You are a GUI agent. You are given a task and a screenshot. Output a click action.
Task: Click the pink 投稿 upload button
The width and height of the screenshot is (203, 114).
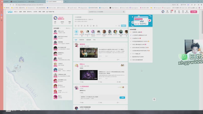point(194,12)
